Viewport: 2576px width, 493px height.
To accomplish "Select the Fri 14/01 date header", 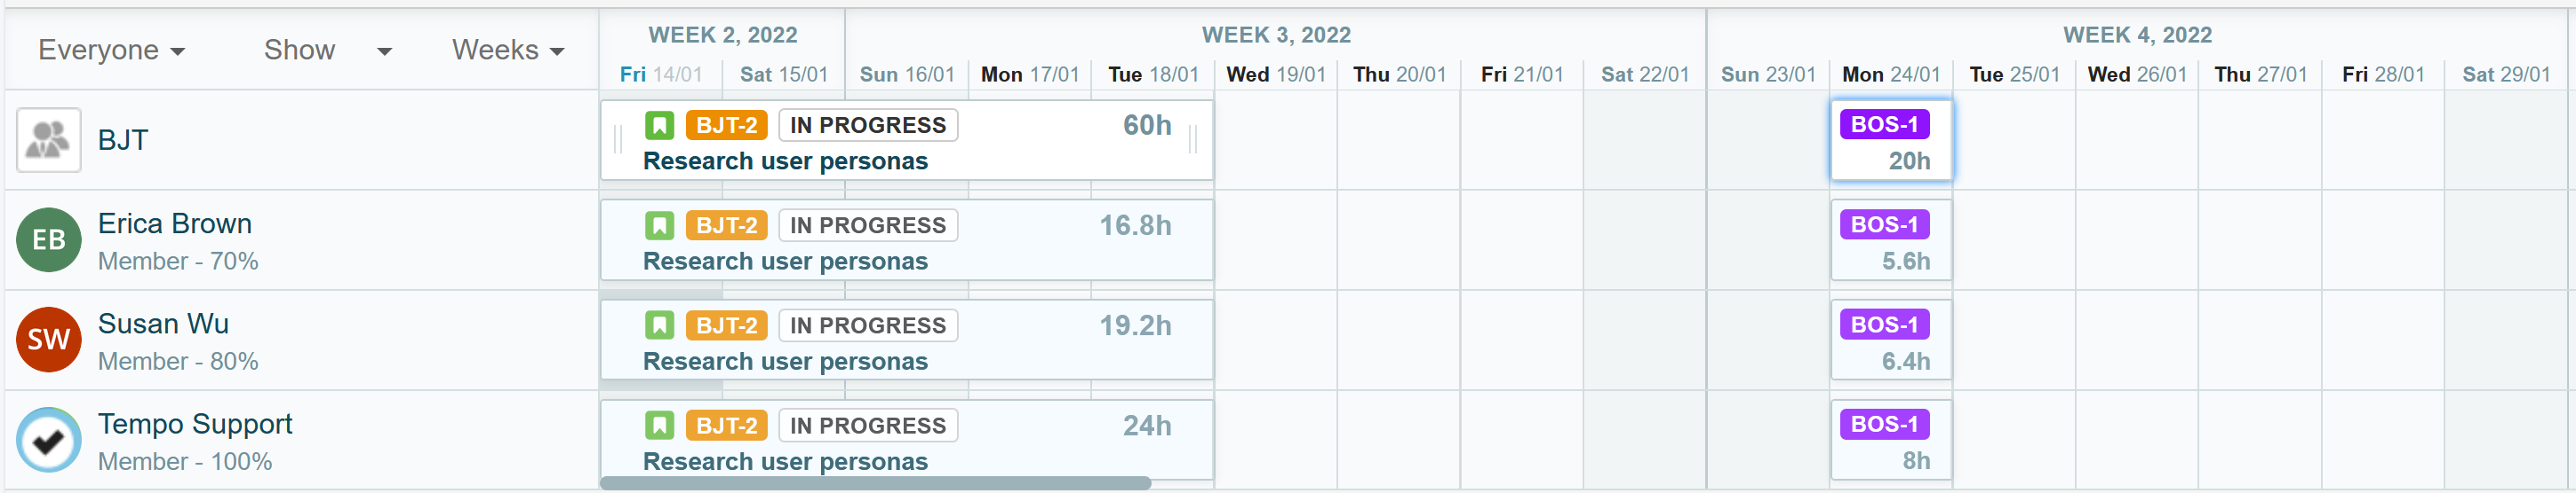I will pos(660,74).
